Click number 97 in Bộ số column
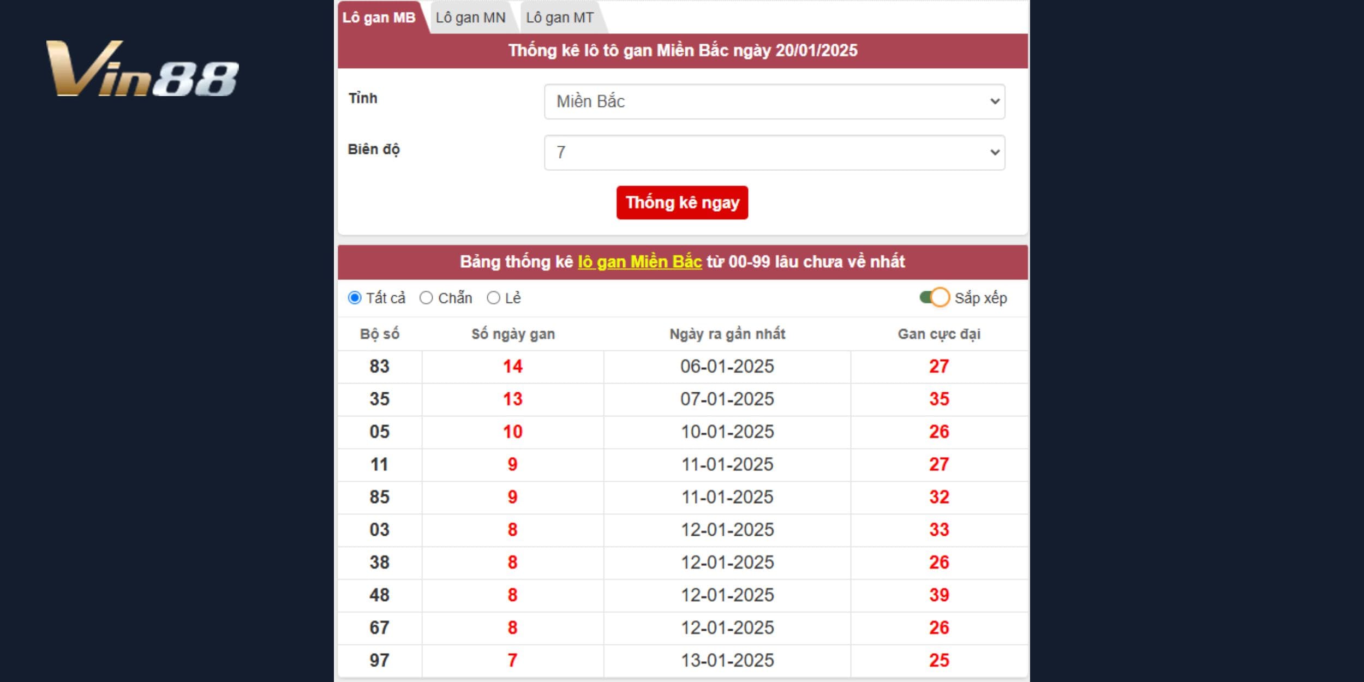Image resolution: width=1364 pixels, height=682 pixels. pos(380,661)
